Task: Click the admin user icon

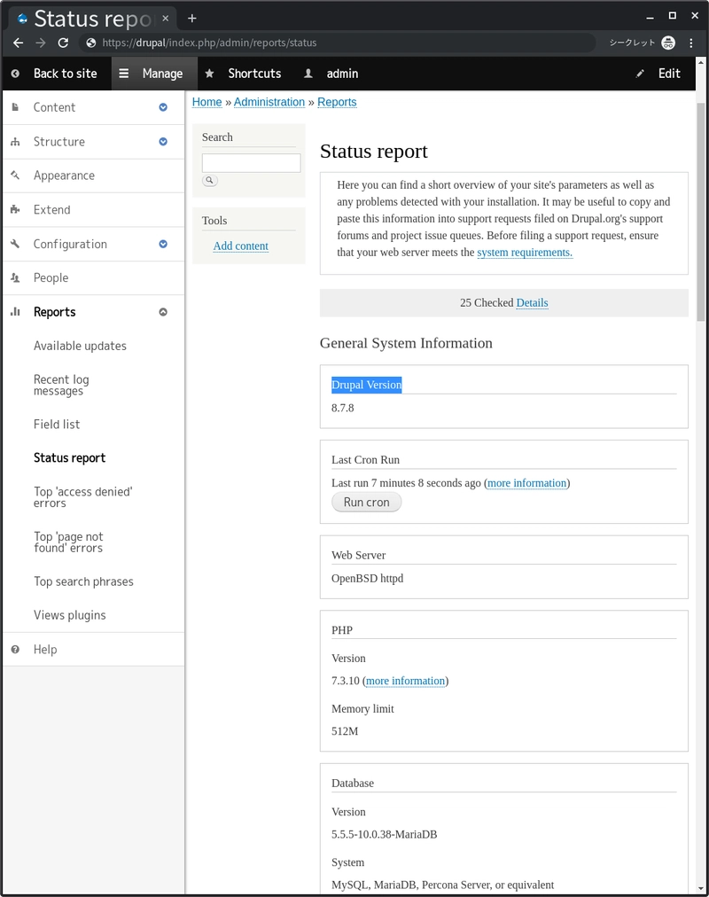Action: (x=308, y=74)
